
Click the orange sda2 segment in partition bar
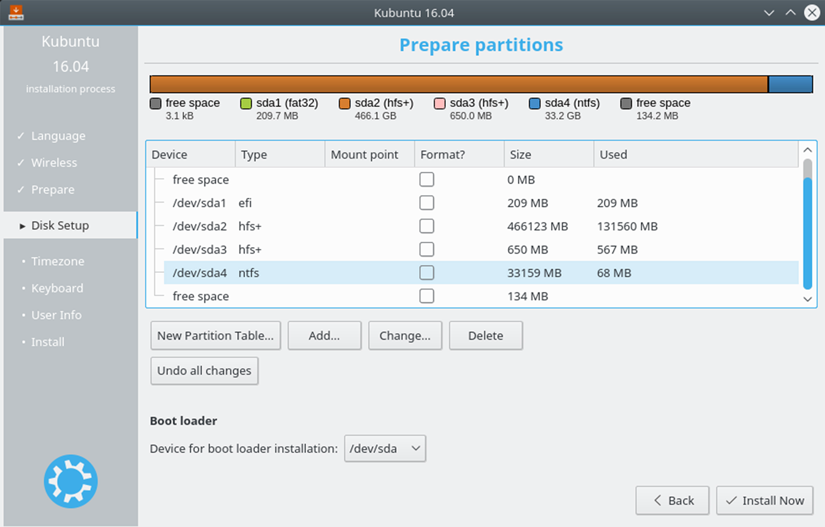point(459,84)
